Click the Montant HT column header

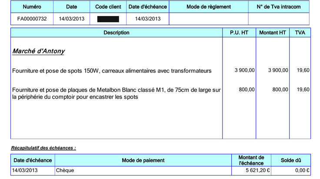tap(273, 33)
